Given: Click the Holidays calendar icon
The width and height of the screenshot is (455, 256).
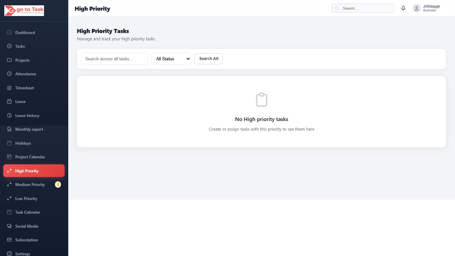Looking at the screenshot, I should pos(9,143).
